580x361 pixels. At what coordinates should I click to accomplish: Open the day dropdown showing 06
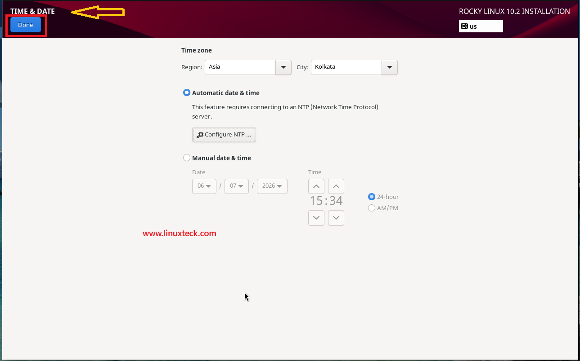pos(204,186)
